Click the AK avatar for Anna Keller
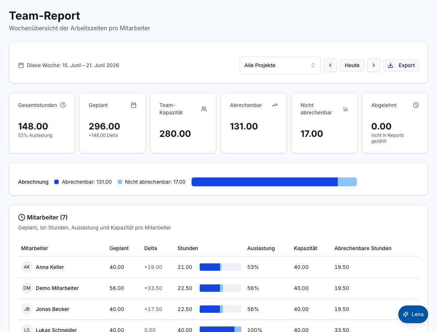Screen dimensions: 437x332 coord(27,267)
